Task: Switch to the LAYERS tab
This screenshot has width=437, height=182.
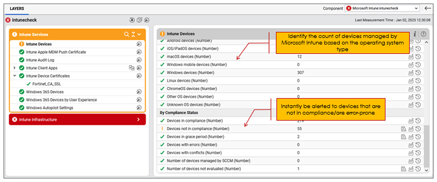Action: 17,8
